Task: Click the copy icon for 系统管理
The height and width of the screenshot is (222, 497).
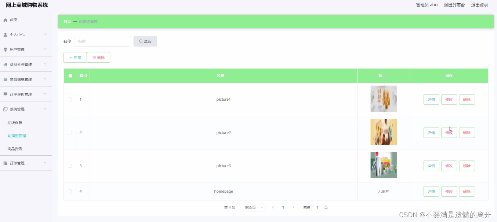Action: pyautogui.click(x=5, y=109)
